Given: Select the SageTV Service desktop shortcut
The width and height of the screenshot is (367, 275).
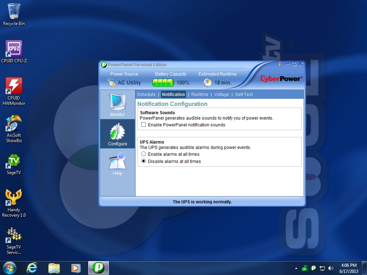Looking at the screenshot, I should point(14,241).
